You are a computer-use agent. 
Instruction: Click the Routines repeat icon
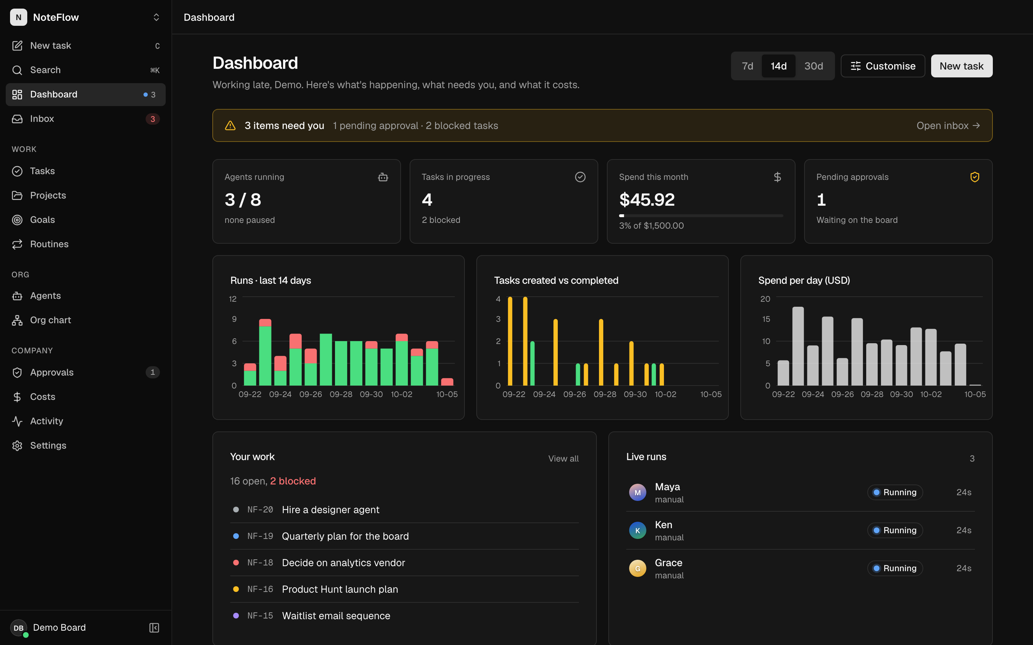tap(17, 244)
